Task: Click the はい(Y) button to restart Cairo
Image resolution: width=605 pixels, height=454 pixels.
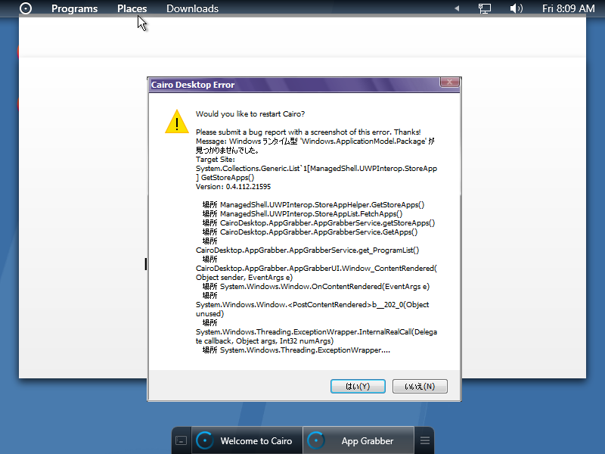Action: [x=357, y=386]
